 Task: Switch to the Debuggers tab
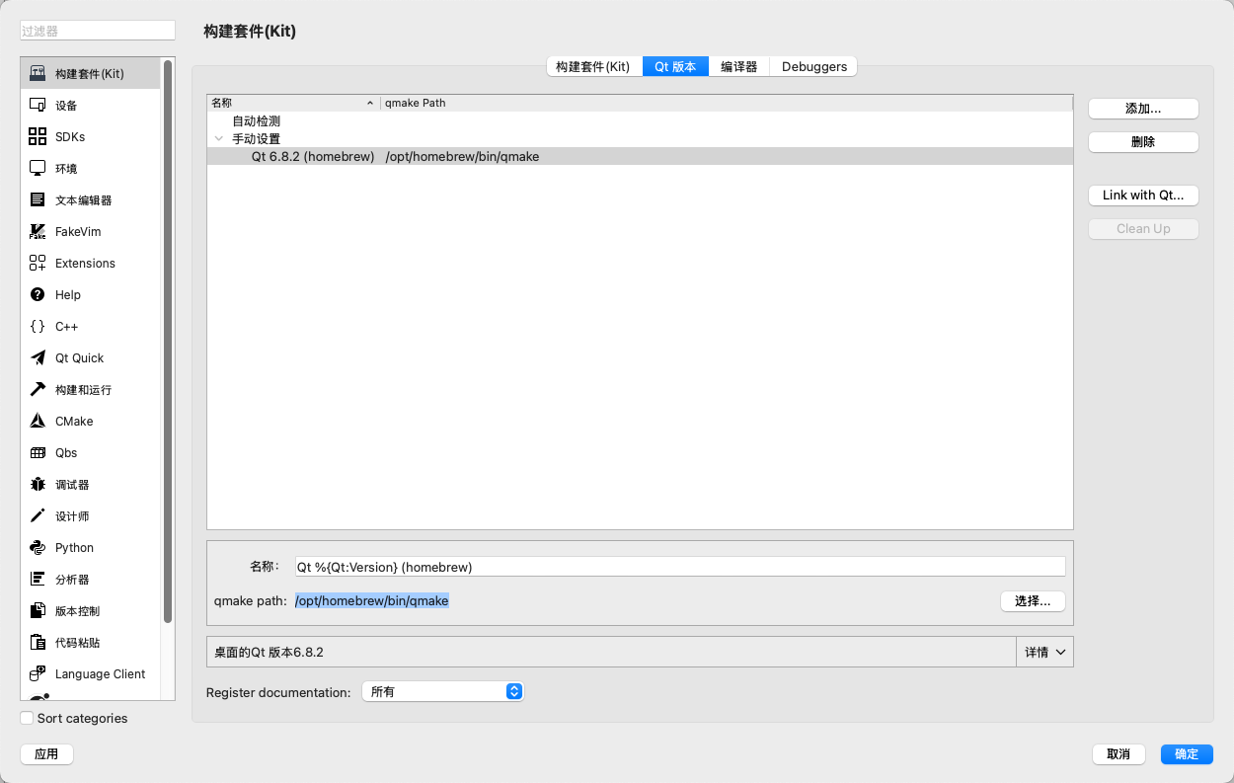pyautogui.click(x=814, y=67)
